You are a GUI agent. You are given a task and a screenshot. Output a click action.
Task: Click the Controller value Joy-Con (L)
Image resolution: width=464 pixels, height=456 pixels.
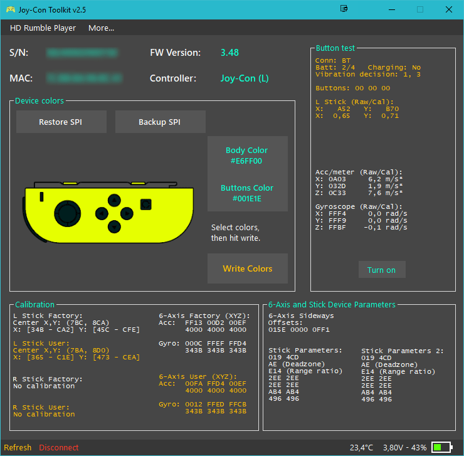point(245,78)
